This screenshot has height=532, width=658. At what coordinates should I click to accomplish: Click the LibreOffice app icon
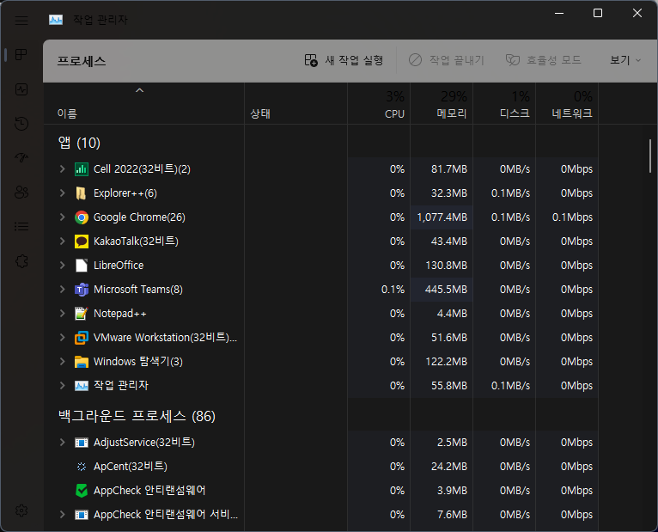click(x=82, y=266)
